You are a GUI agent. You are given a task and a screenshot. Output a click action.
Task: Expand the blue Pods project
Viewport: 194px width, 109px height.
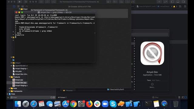7,94
